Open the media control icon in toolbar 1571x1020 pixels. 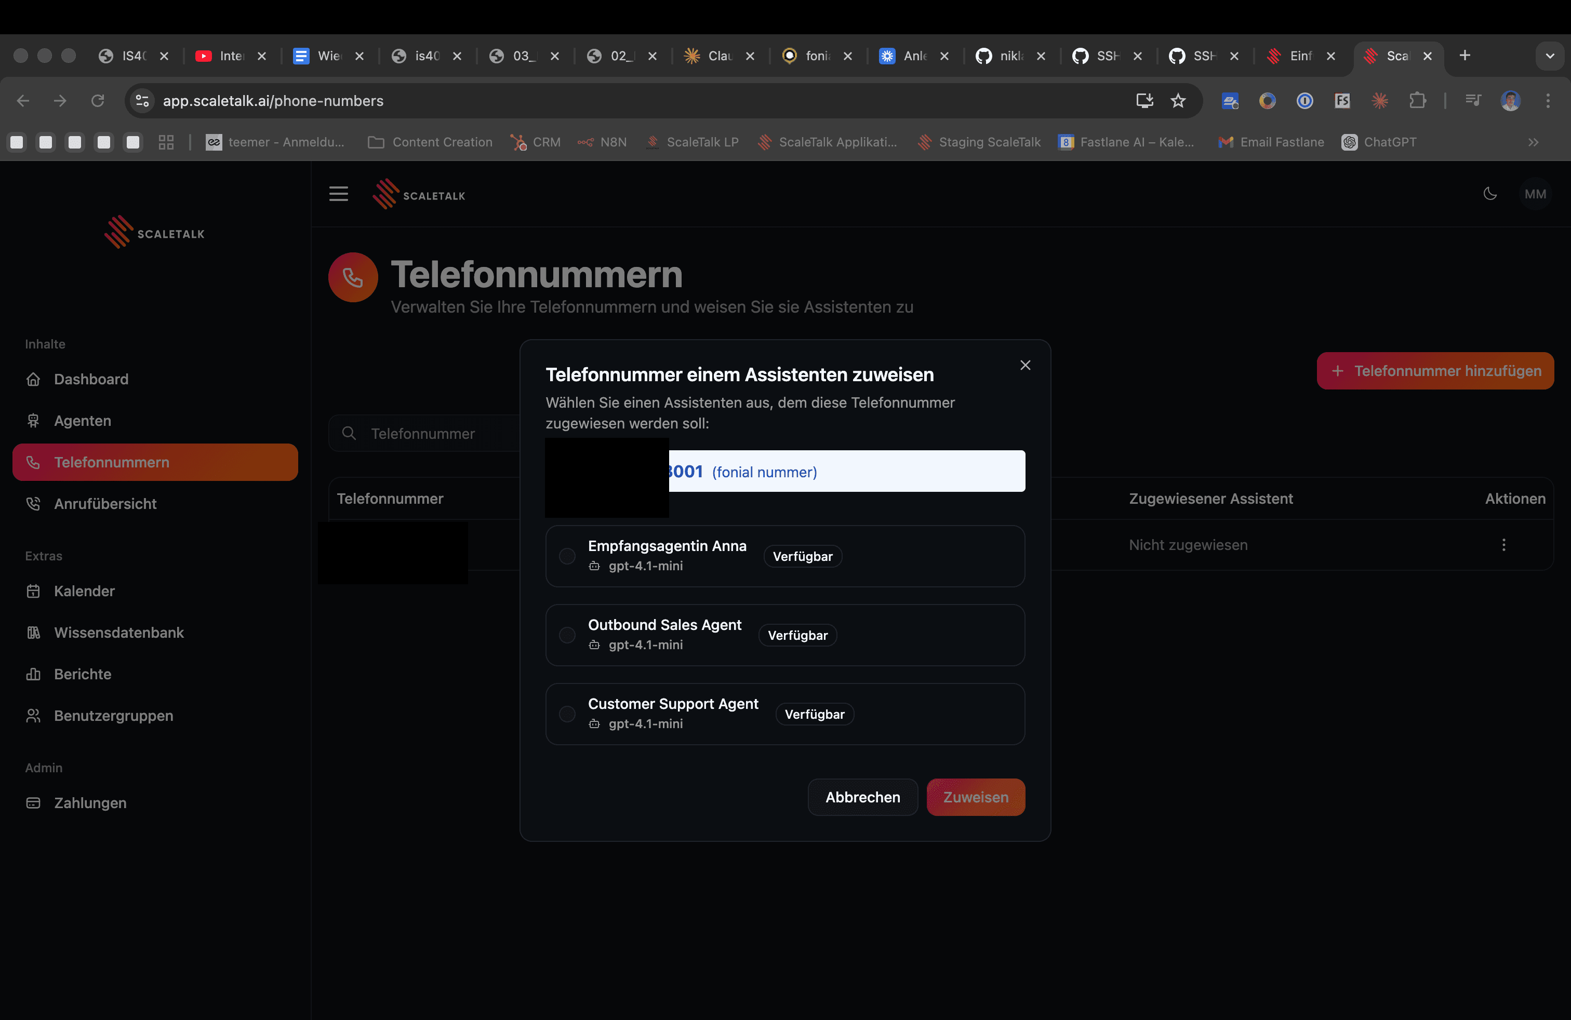1473,100
